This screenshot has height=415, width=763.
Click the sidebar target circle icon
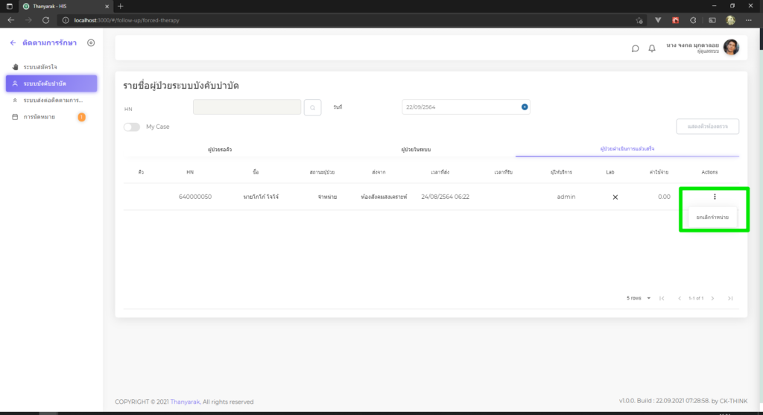(x=91, y=43)
